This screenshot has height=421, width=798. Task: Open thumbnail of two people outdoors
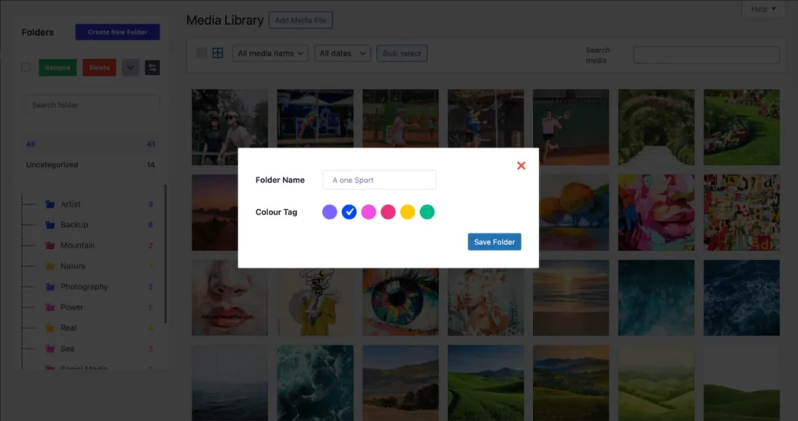pyautogui.click(x=230, y=127)
